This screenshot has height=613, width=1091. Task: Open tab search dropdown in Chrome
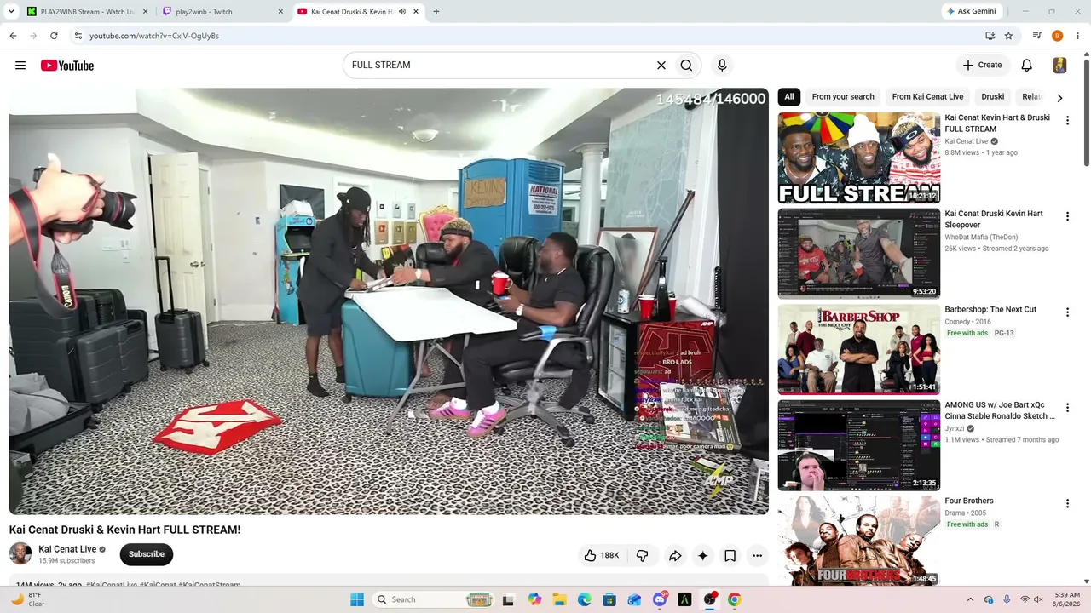click(x=9, y=12)
